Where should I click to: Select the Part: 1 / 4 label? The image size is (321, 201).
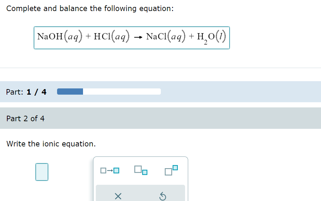[26, 92]
